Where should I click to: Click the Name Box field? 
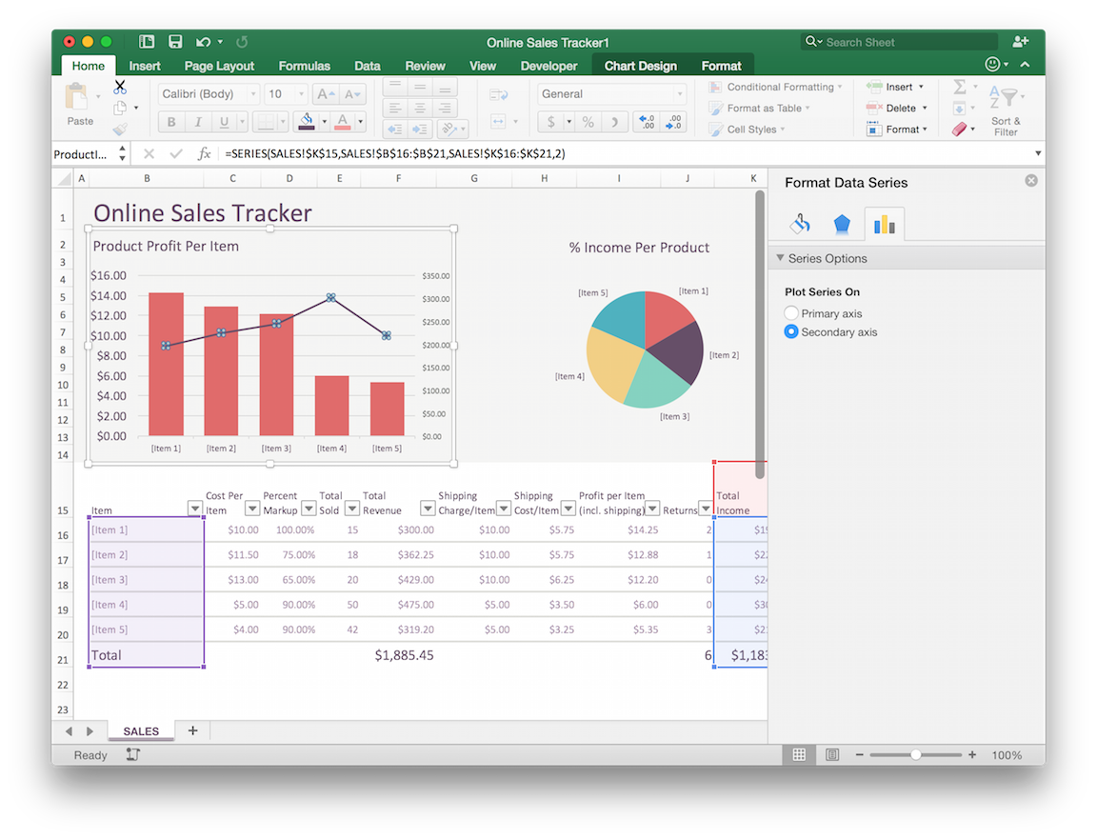tap(84, 154)
